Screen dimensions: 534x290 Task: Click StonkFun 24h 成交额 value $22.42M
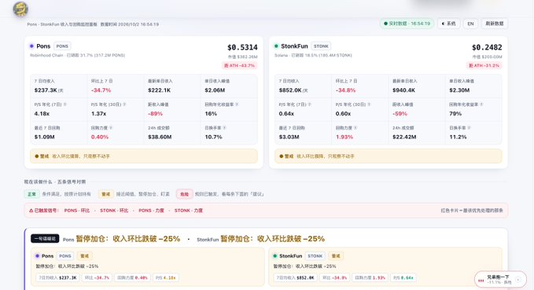[404, 137]
